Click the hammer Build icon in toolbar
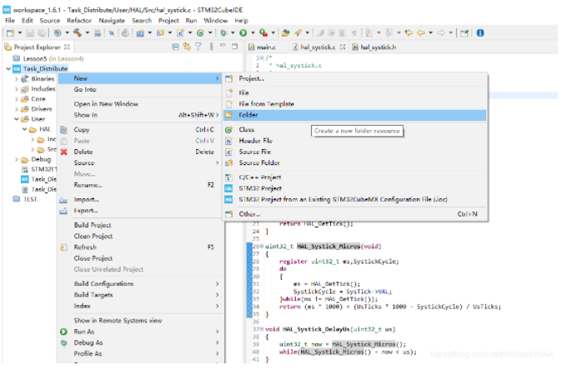 coord(78,32)
